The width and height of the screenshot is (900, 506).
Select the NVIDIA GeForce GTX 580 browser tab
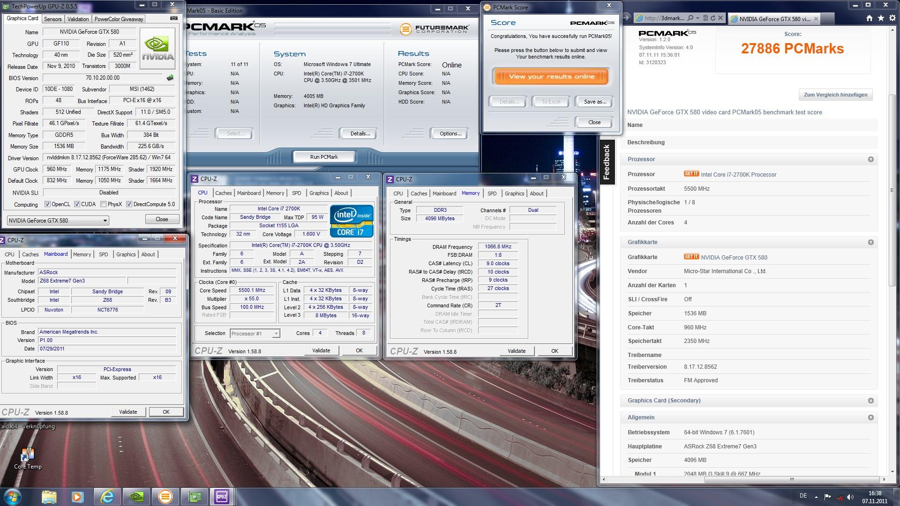[x=775, y=19]
